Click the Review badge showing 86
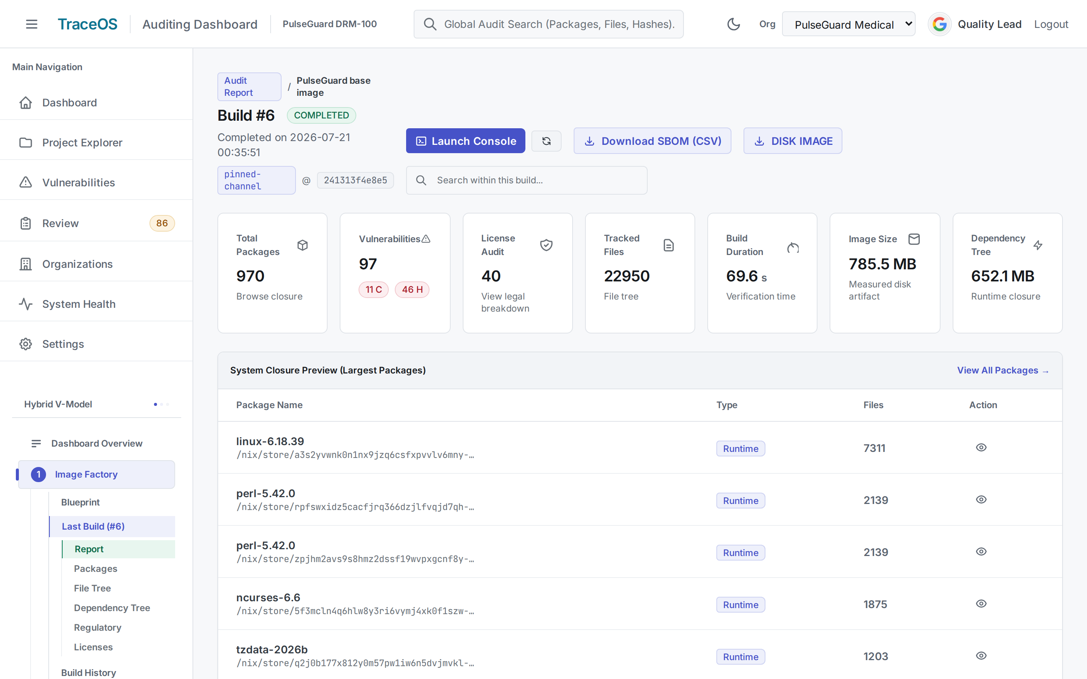1087x679 pixels. (162, 223)
